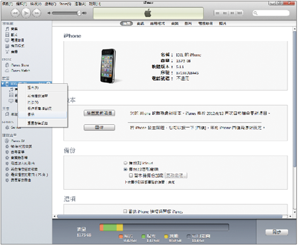Open the Controls (C) menu
Image resolution: width=298 pixels, height=246 pixels.
[x=50, y=4]
